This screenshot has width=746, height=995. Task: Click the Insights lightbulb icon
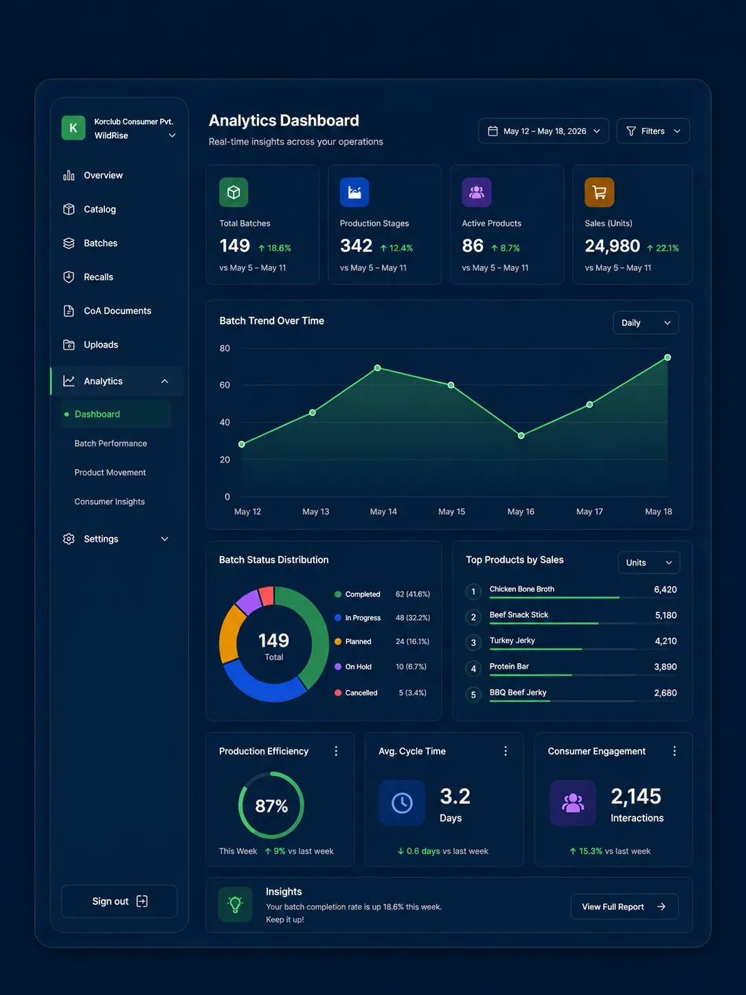point(235,904)
